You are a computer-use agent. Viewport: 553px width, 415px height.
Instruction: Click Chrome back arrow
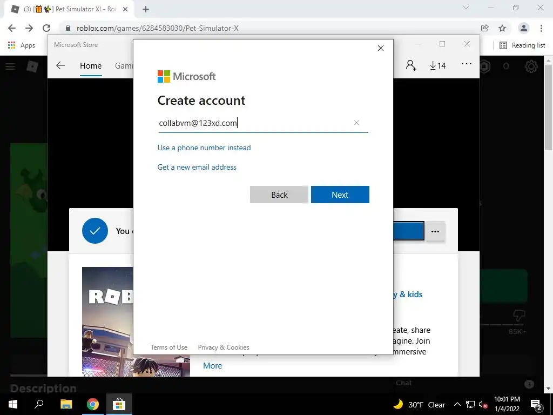coord(12,28)
